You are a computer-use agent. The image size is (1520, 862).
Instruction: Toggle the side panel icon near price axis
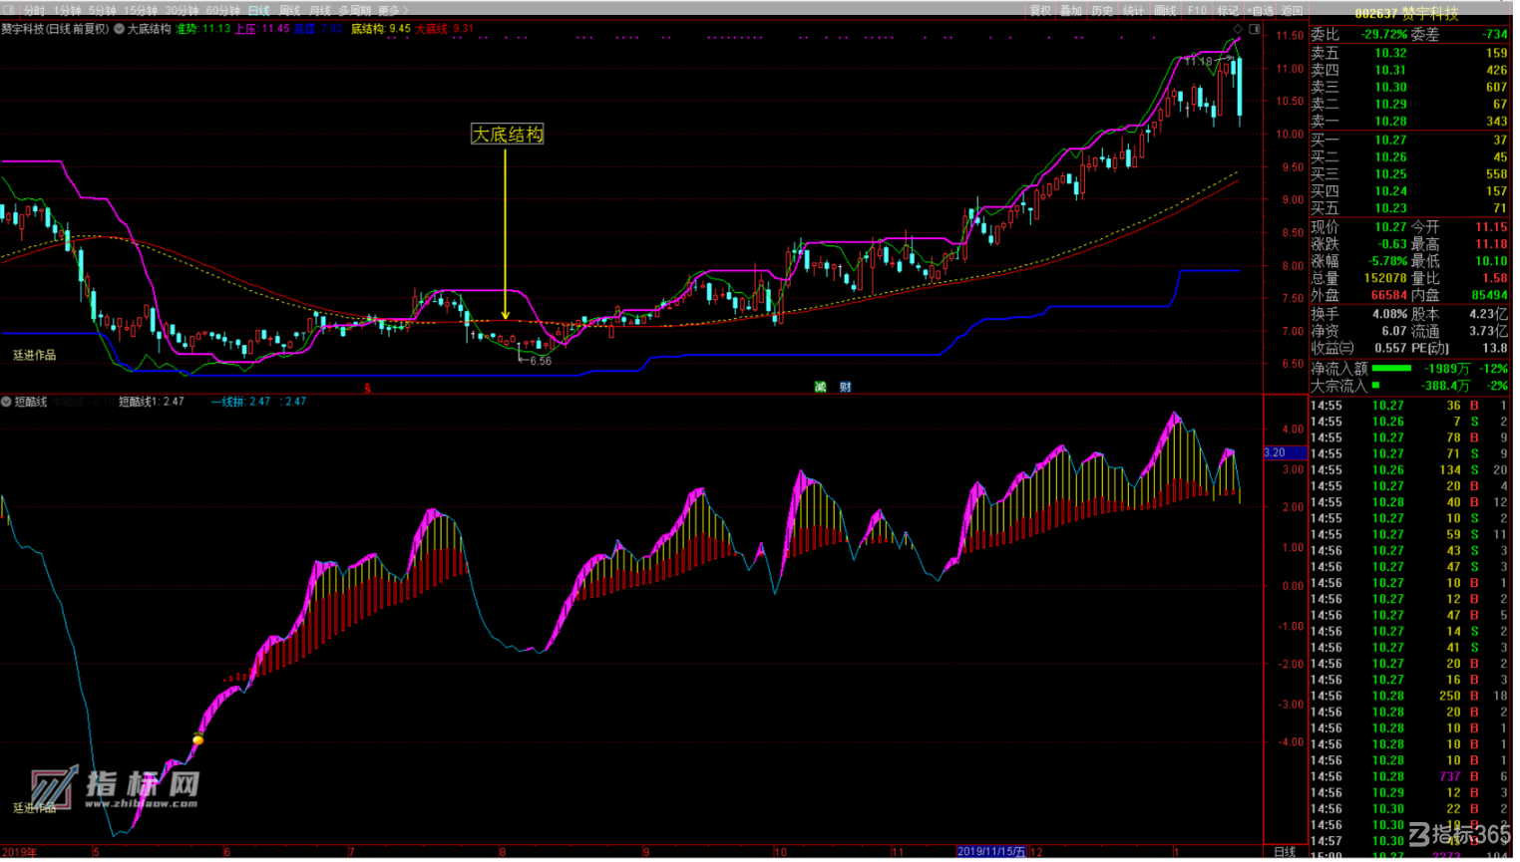tap(1255, 29)
